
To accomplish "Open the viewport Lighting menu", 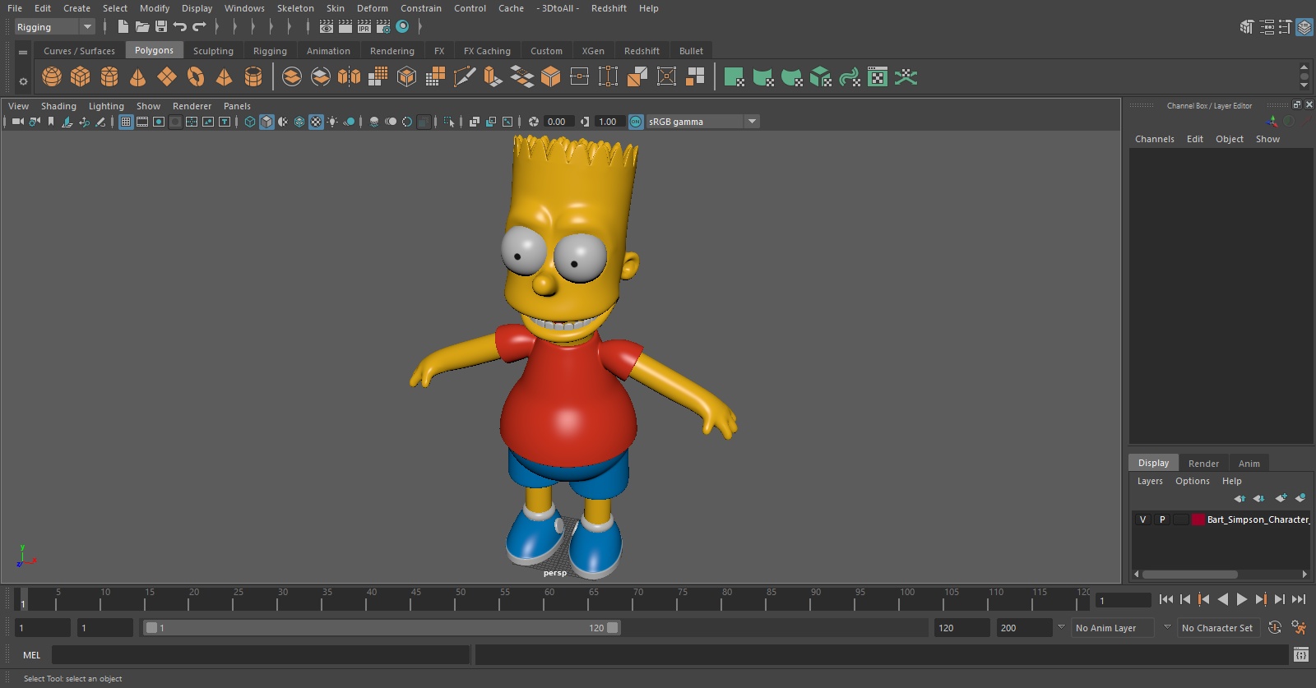I will [x=106, y=106].
